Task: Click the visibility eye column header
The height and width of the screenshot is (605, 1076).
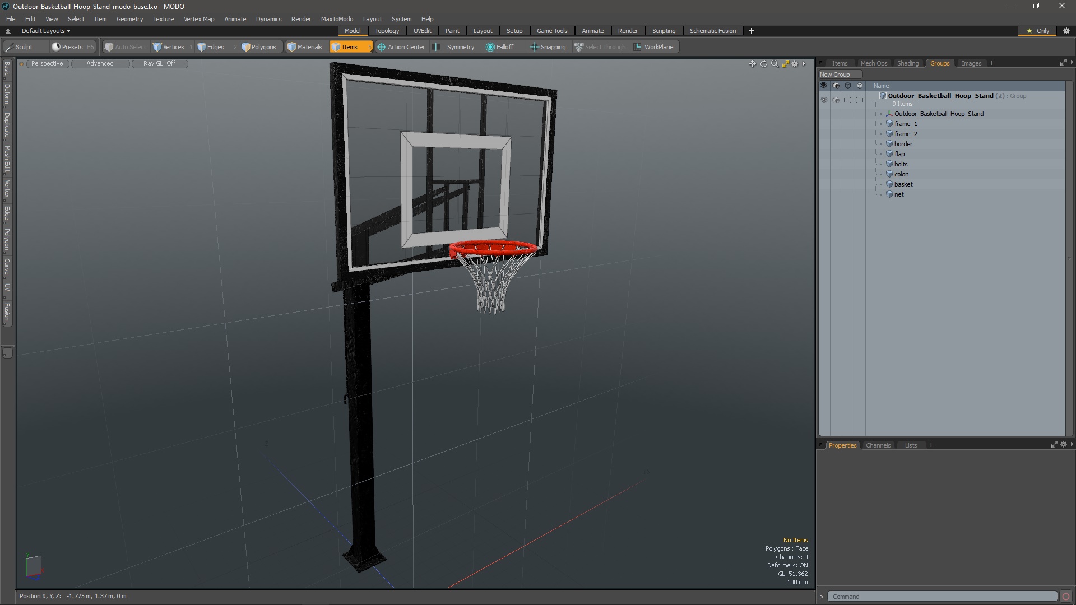Action: point(824,86)
